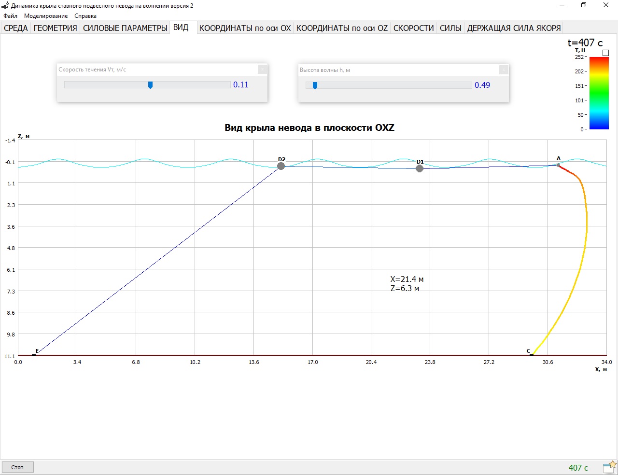This screenshot has width=618, height=475.
Task: Click the rainbow tension color legend bar
Action: (x=599, y=93)
